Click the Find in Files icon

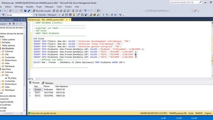(195, 11)
